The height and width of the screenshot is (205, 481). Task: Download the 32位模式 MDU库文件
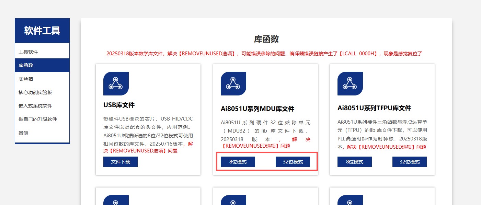[293, 162]
